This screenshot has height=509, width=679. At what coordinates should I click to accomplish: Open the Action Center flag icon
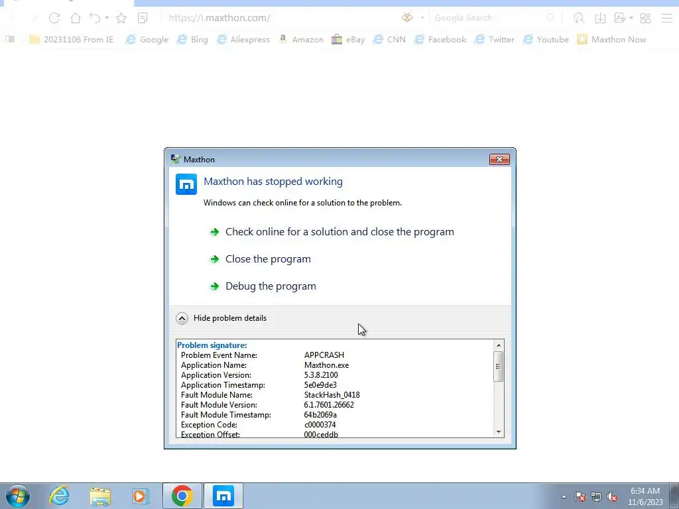pos(580,496)
